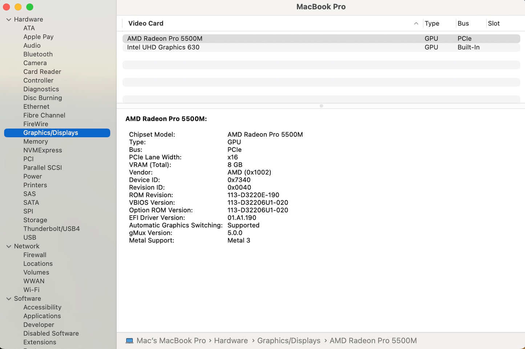Select Power in the sidebar
The image size is (525, 349).
point(32,176)
